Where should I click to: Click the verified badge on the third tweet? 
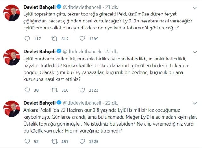pyautogui.click(x=58, y=102)
